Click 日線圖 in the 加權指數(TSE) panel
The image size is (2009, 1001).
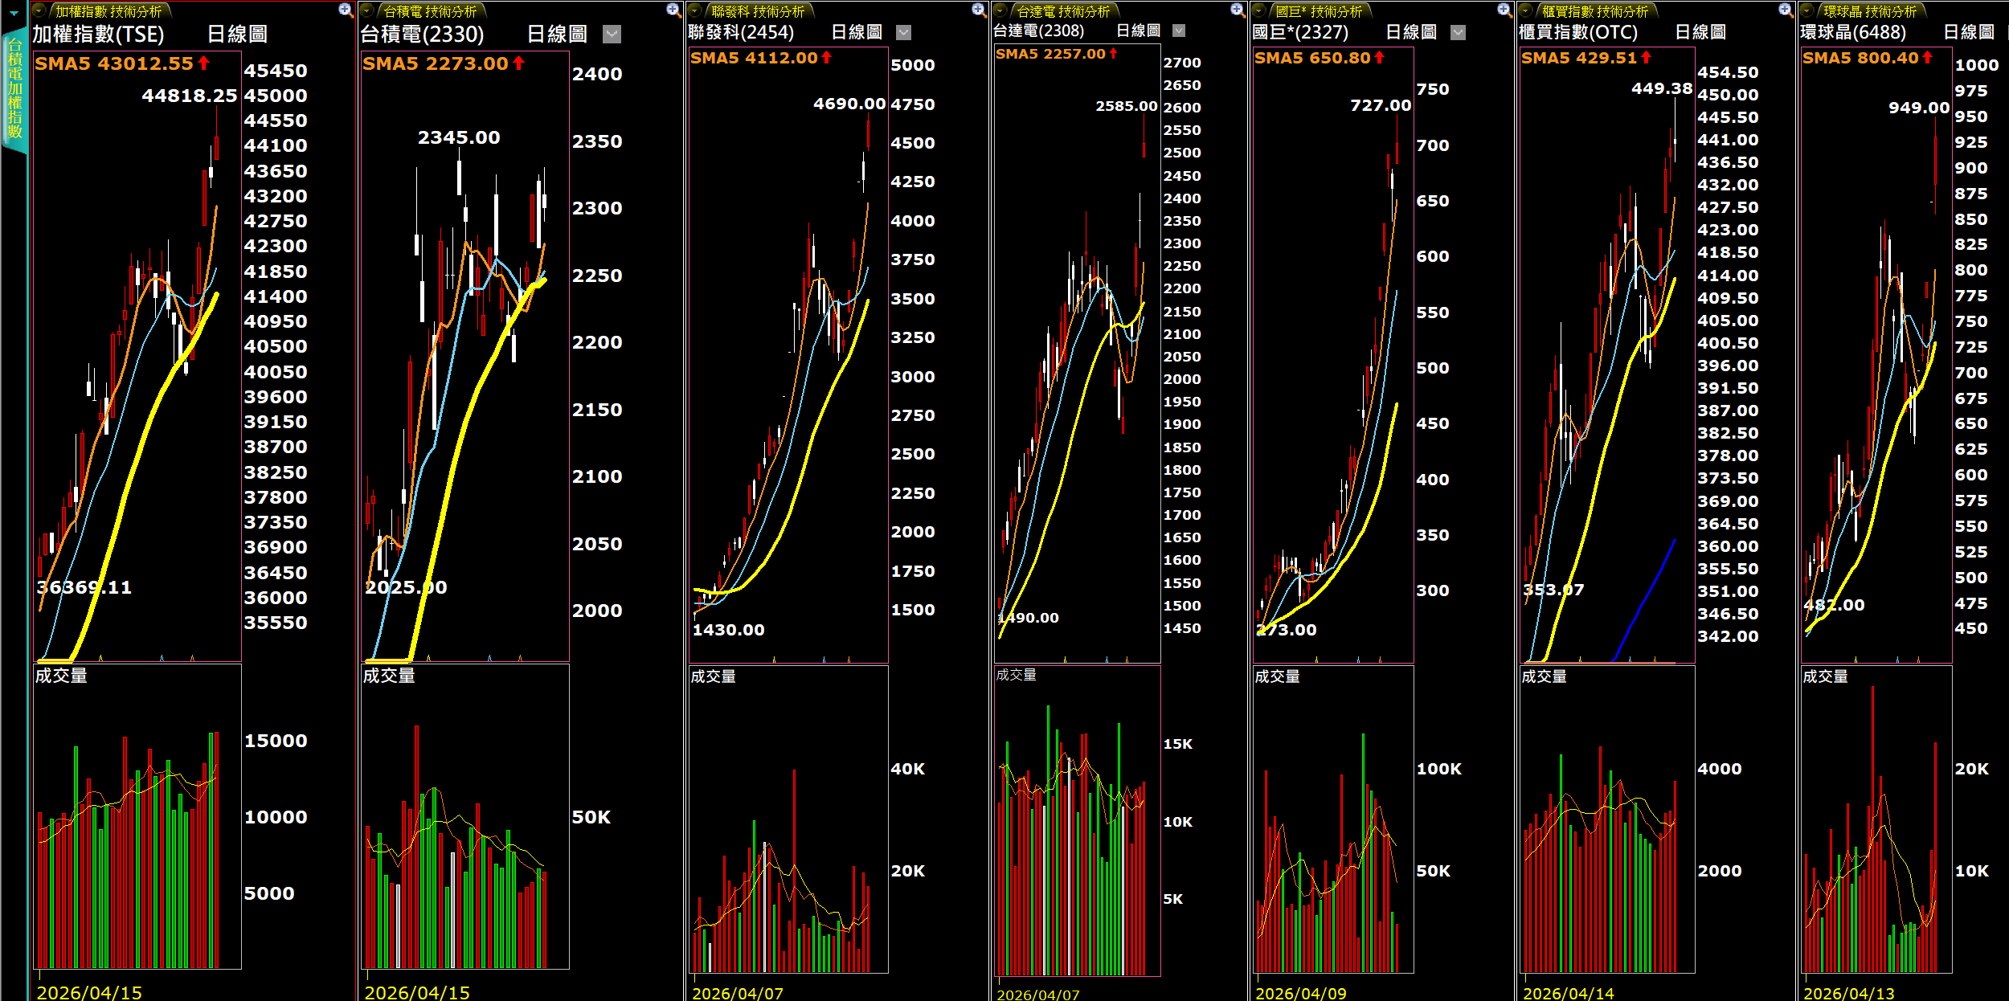click(237, 35)
